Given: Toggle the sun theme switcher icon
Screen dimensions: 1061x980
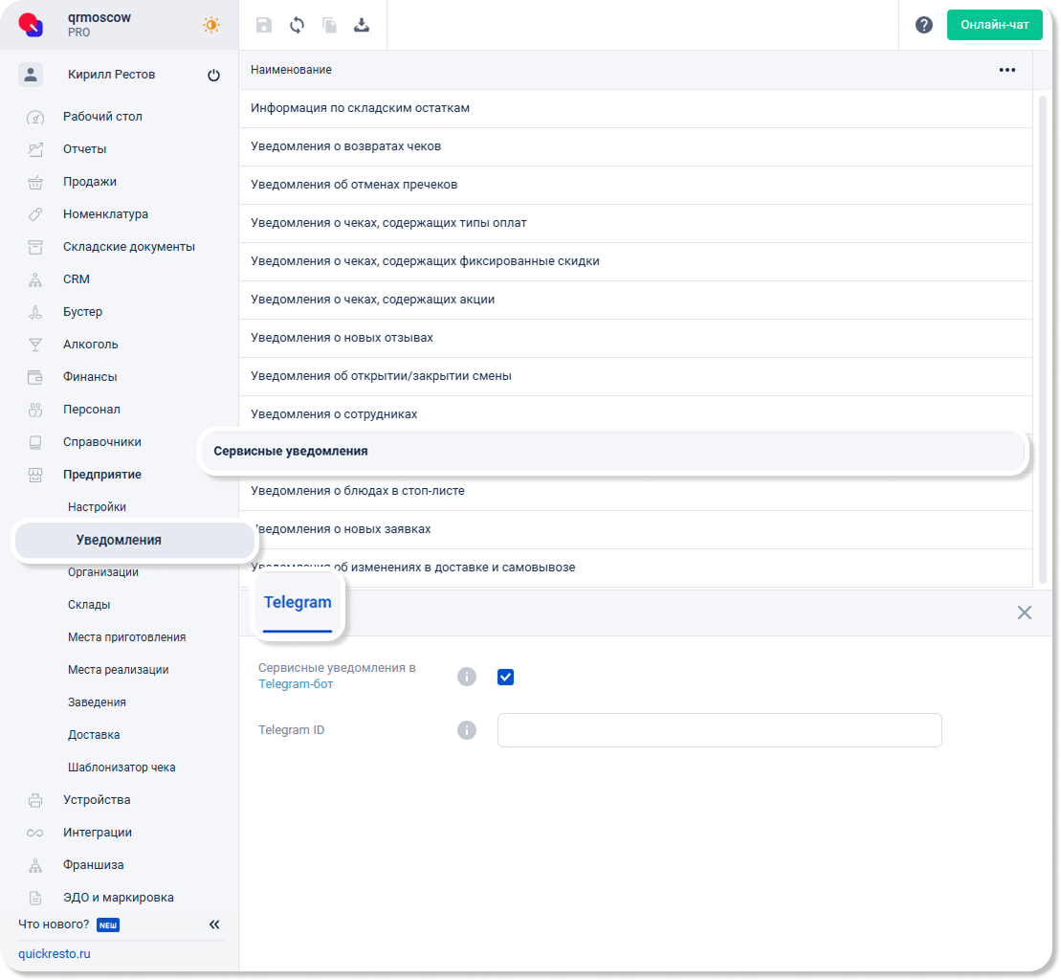Looking at the screenshot, I should pos(211,26).
